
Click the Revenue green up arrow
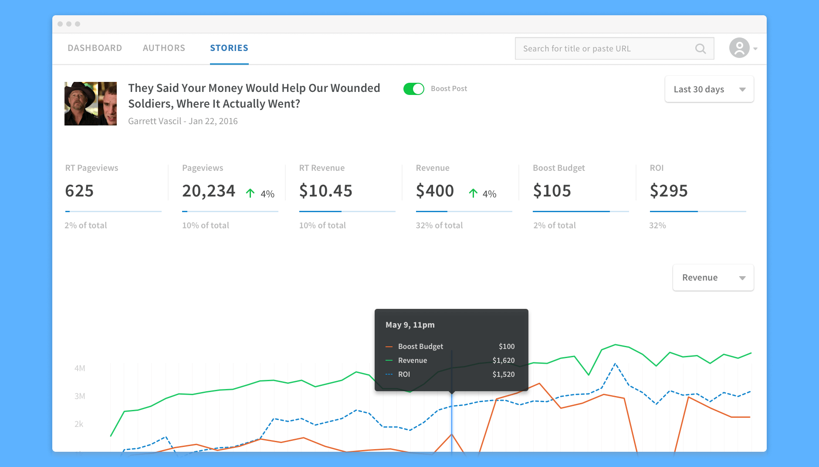point(473,193)
